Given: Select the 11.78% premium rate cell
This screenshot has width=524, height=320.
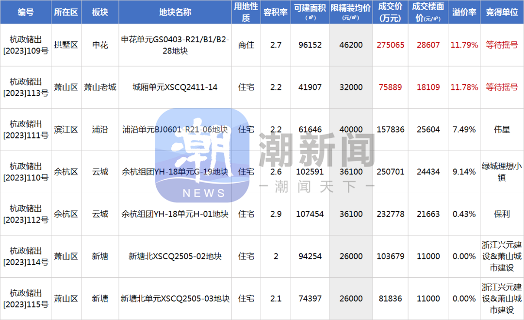Looking at the screenshot, I should pyautogui.click(x=464, y=87).
